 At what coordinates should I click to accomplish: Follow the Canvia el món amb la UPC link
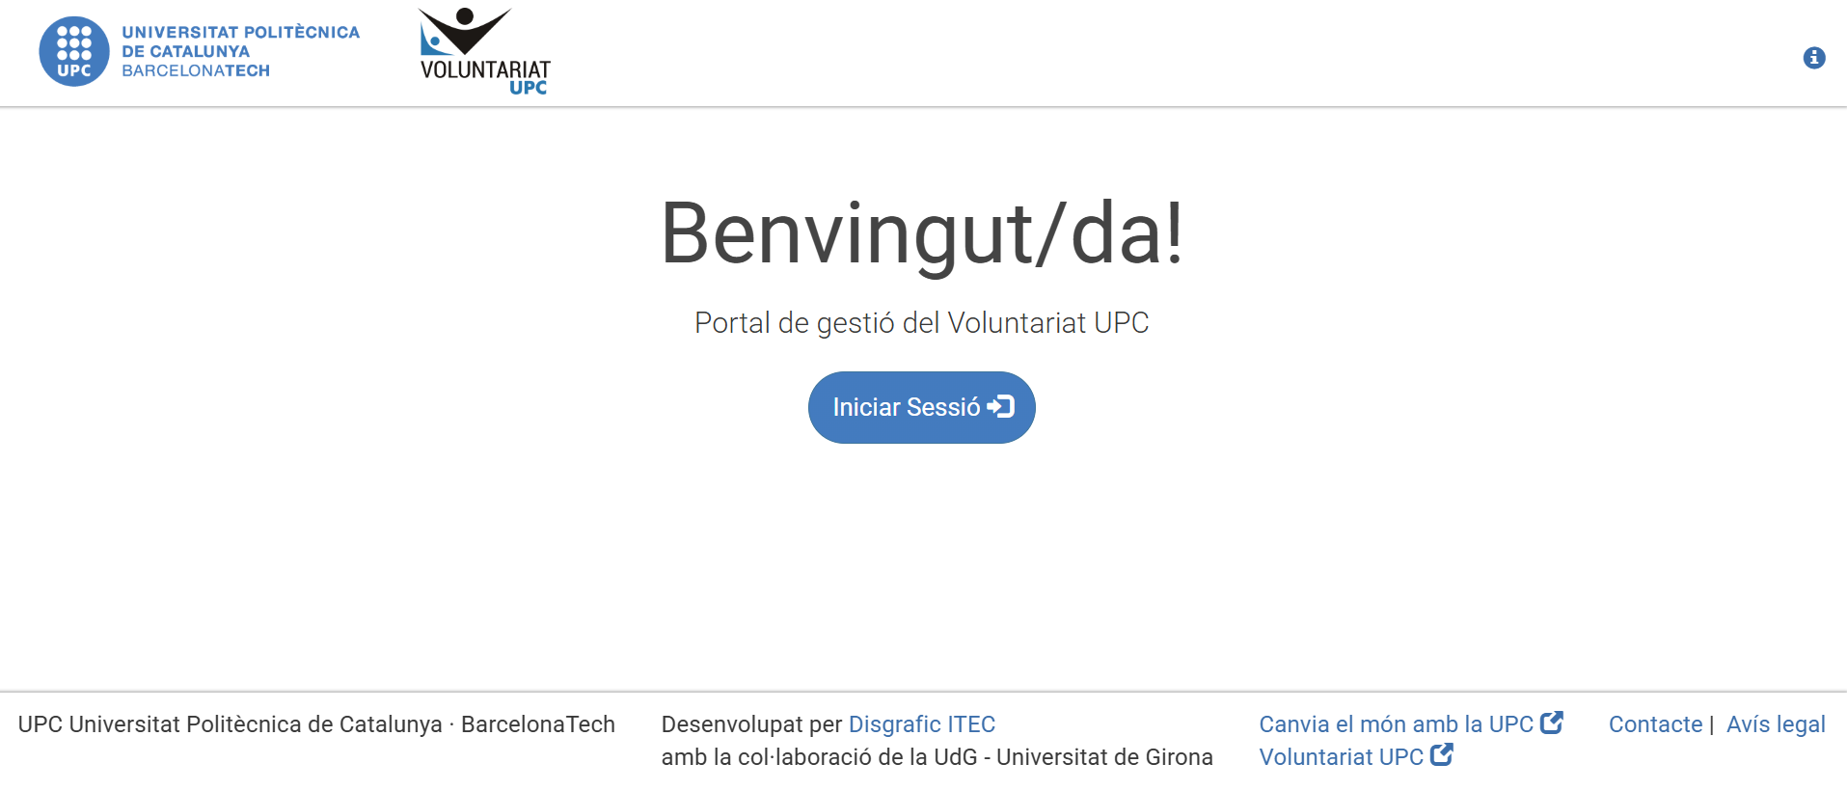pyautogui.click(x=1396, y=724)
